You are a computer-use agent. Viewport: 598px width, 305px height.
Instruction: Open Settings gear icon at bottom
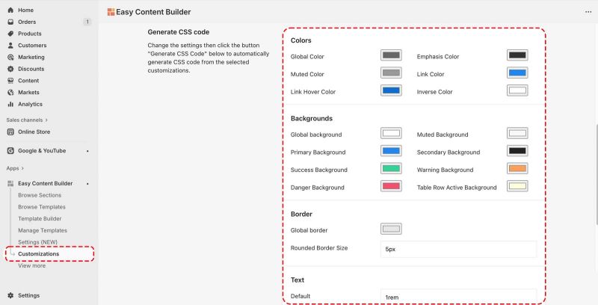pyautogui.click(x=10, y=295)
